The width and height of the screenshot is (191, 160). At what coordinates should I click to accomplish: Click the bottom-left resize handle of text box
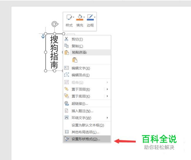click(46, 71)
